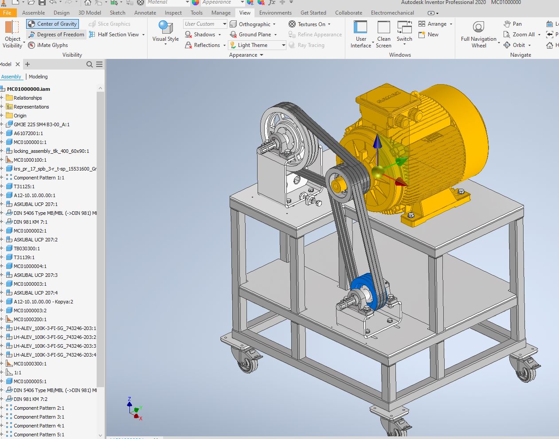Image resolution: width=559 pixels, height=439 pixels.
Task: Select the Origin folder
Action: tap(20, 116)
